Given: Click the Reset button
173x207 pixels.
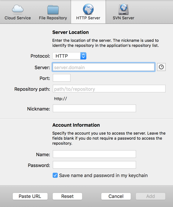Looking at the screenshot, I should coord(67,196).
